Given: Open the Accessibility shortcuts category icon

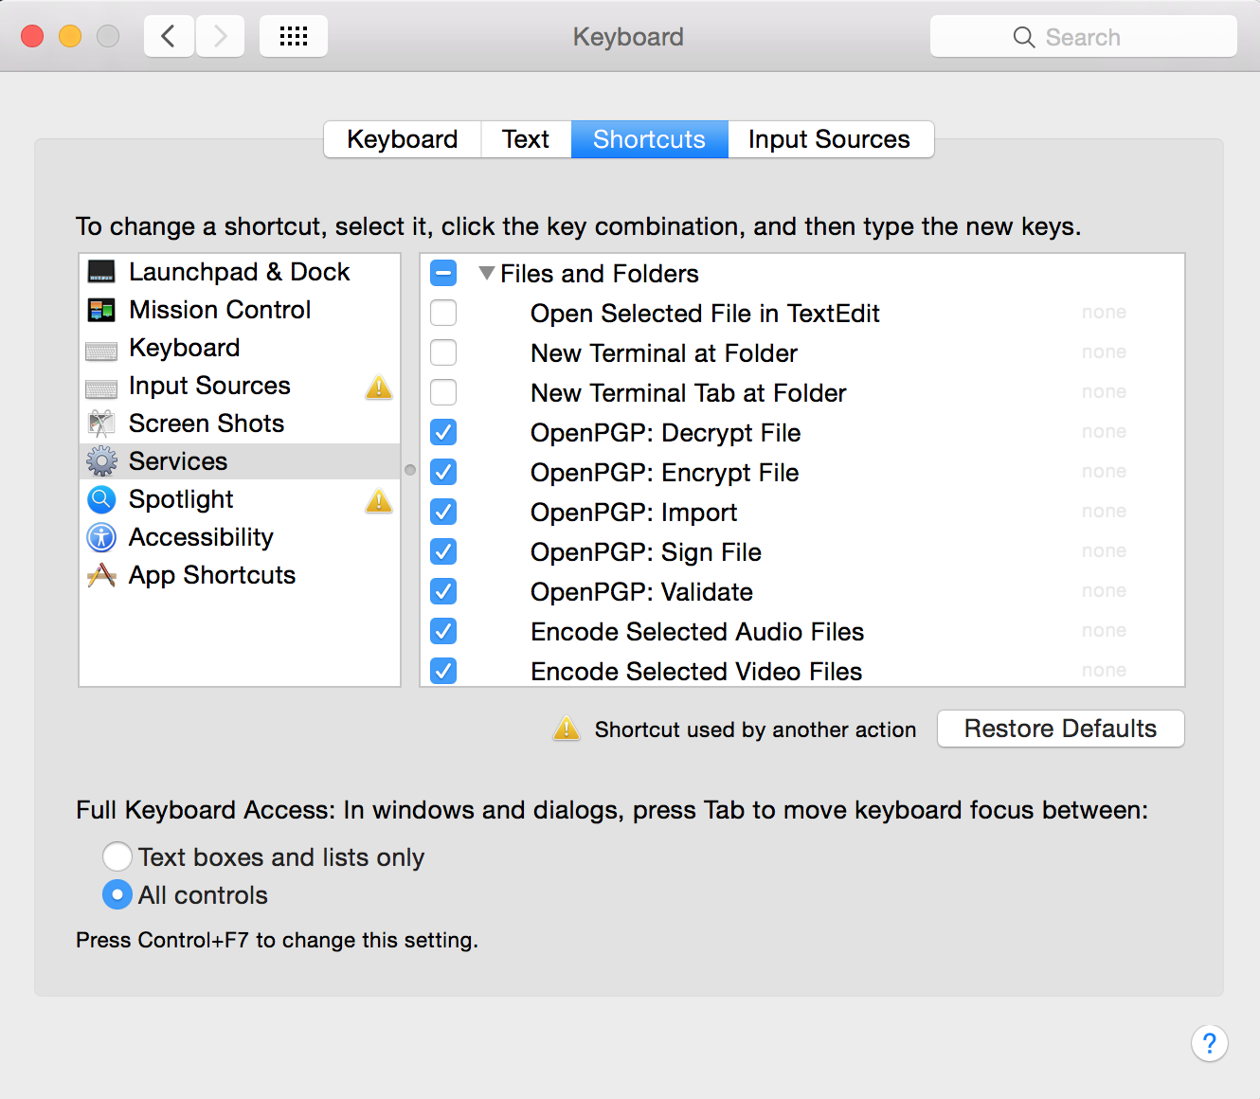Looking at the screenshot, I should point(101,537).
